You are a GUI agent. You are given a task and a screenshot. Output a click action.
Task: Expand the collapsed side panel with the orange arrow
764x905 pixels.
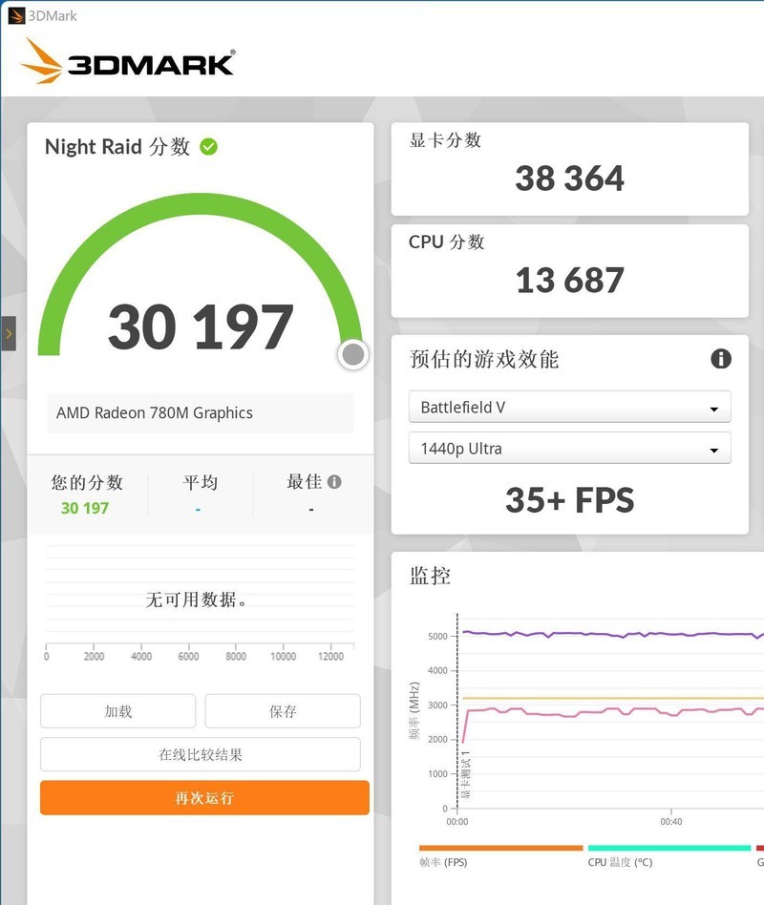tap(7, 334)
